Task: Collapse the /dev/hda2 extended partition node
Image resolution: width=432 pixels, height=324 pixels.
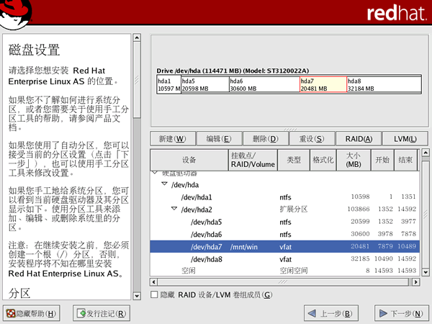Action: 174,209
